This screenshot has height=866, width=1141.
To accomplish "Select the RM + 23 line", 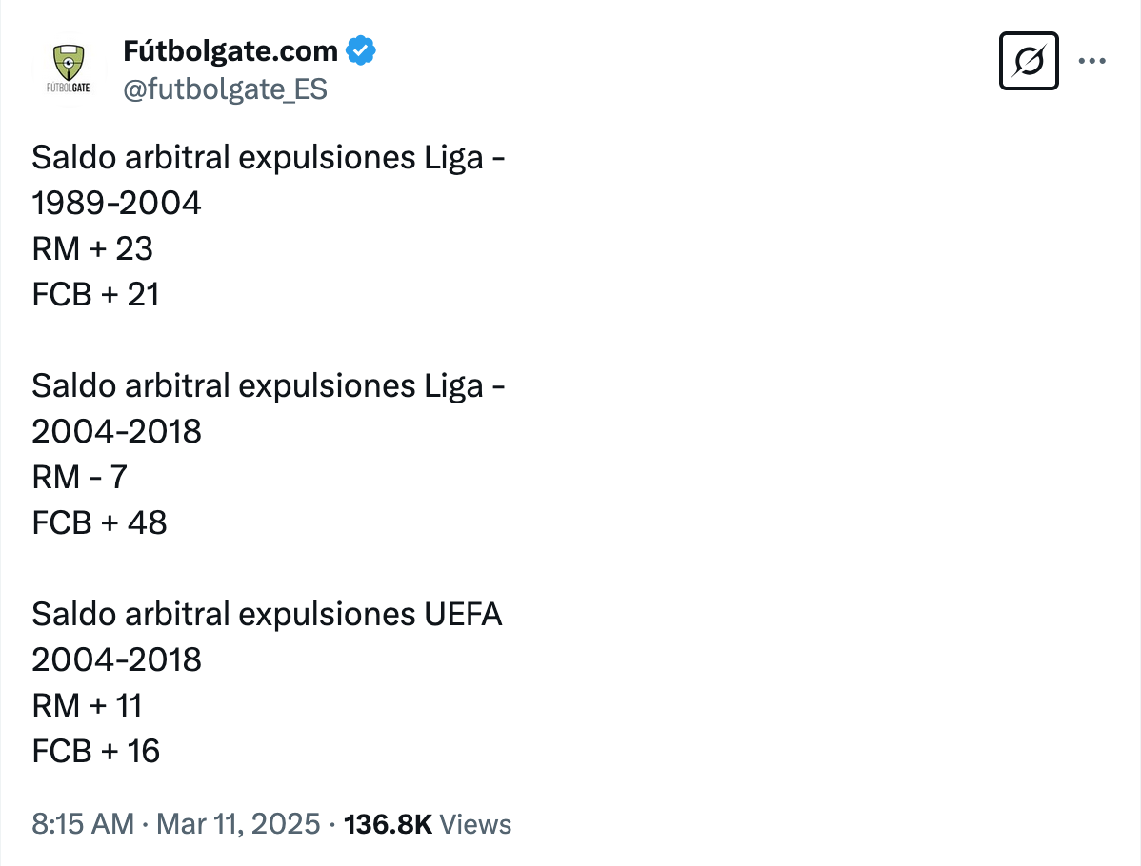I will tap(92, 248).
